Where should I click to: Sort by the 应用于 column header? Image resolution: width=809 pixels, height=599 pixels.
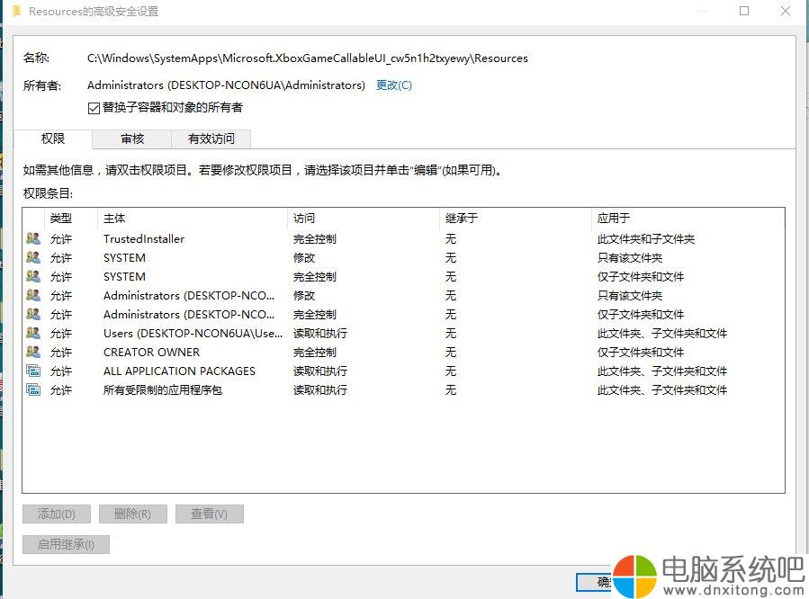tap(688, 218)
